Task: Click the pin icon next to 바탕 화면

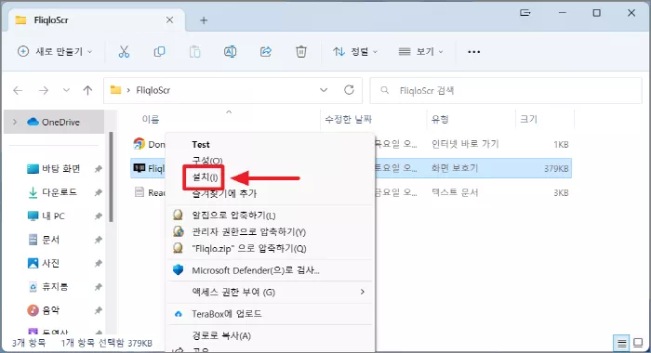Action: (98, 169)
